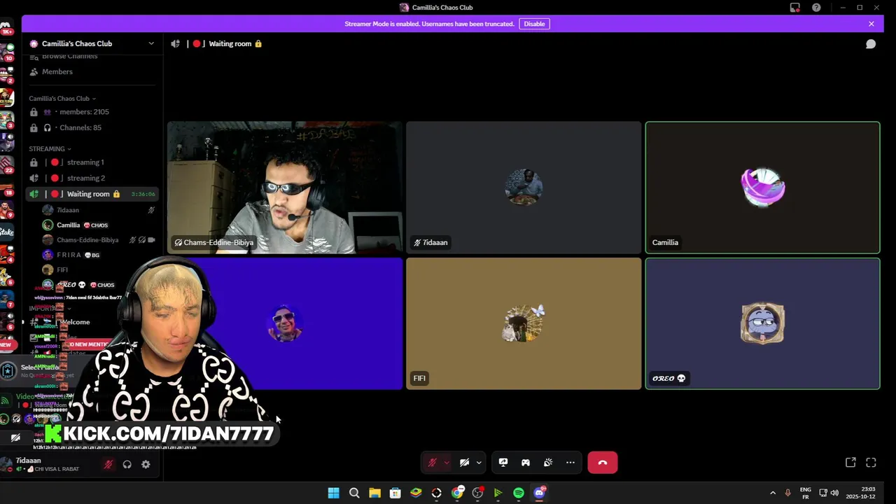
Task: Open Google Chrome from taskbar
Action: (457, 493)
